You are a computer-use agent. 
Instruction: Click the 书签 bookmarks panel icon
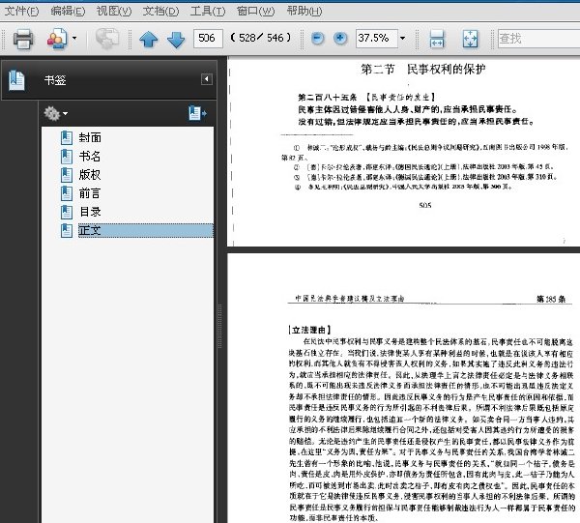[x=16, y=80]
